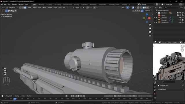Image resolution: width=185 pixels, height=104 pixels.
Task: Click the playhead marker at frame 17
Action: point(15,99)
